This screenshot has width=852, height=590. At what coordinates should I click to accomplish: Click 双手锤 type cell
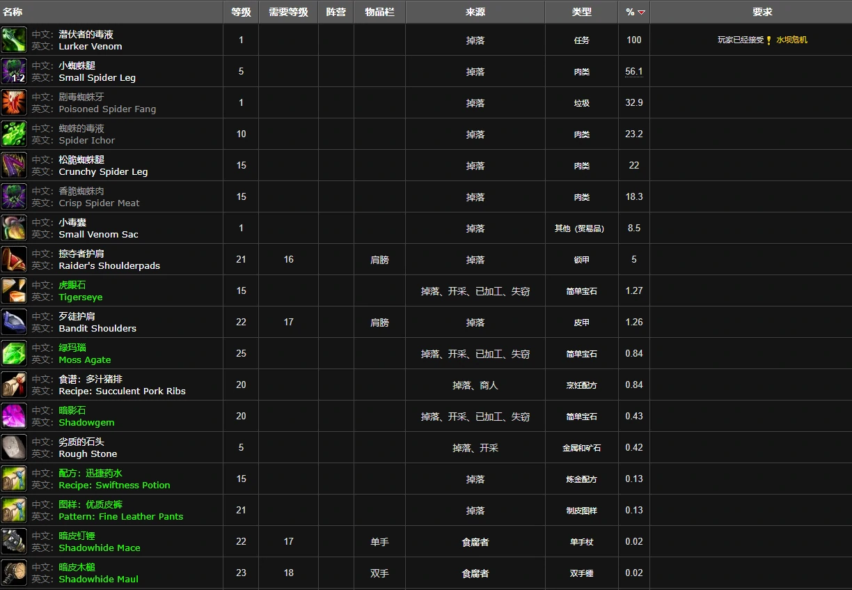tap(581, 573)
